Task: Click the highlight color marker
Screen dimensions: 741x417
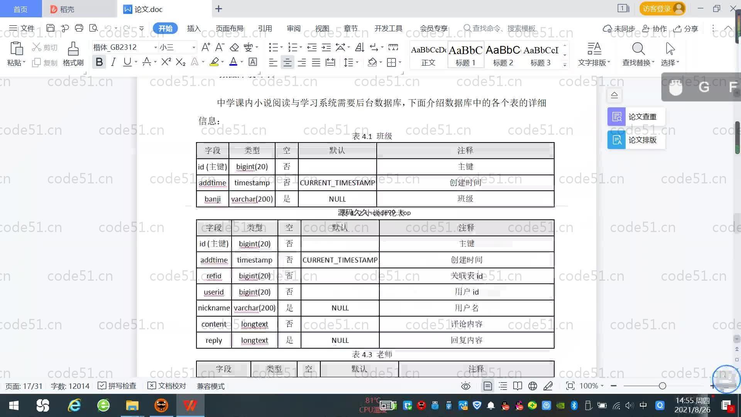Action: pyautogui.click(x=214, y=62)
